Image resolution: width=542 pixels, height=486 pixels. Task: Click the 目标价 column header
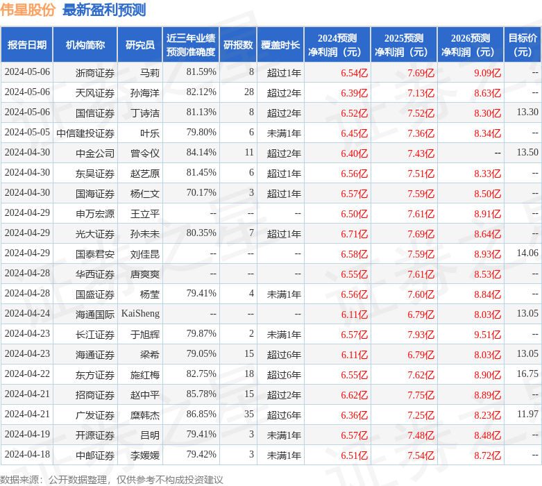tap(523, 45)
